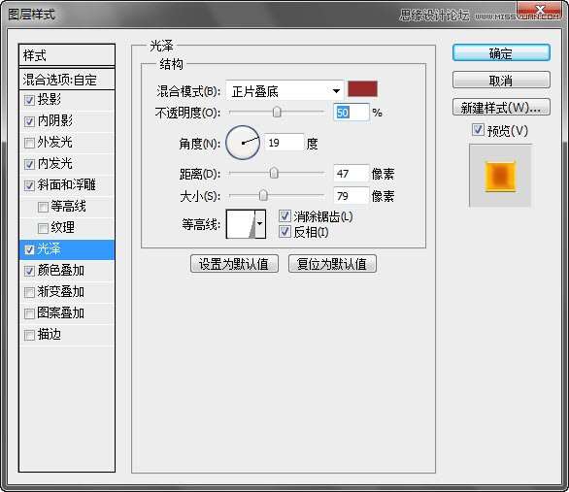
Task: Enable the 外发光 outer glow checkbox
Action: [29, 143]
